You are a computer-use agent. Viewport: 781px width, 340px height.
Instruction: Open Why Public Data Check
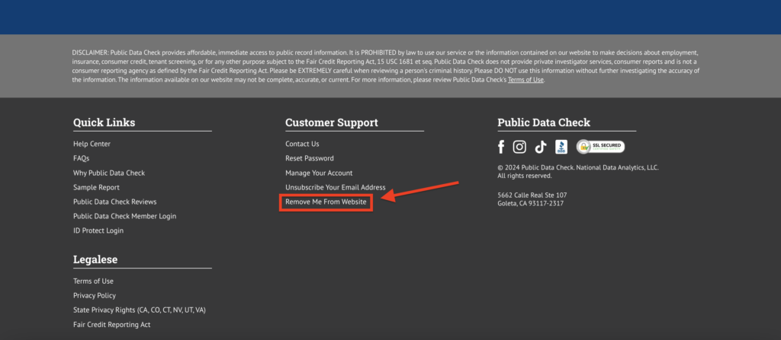click(x=109, y=173)
